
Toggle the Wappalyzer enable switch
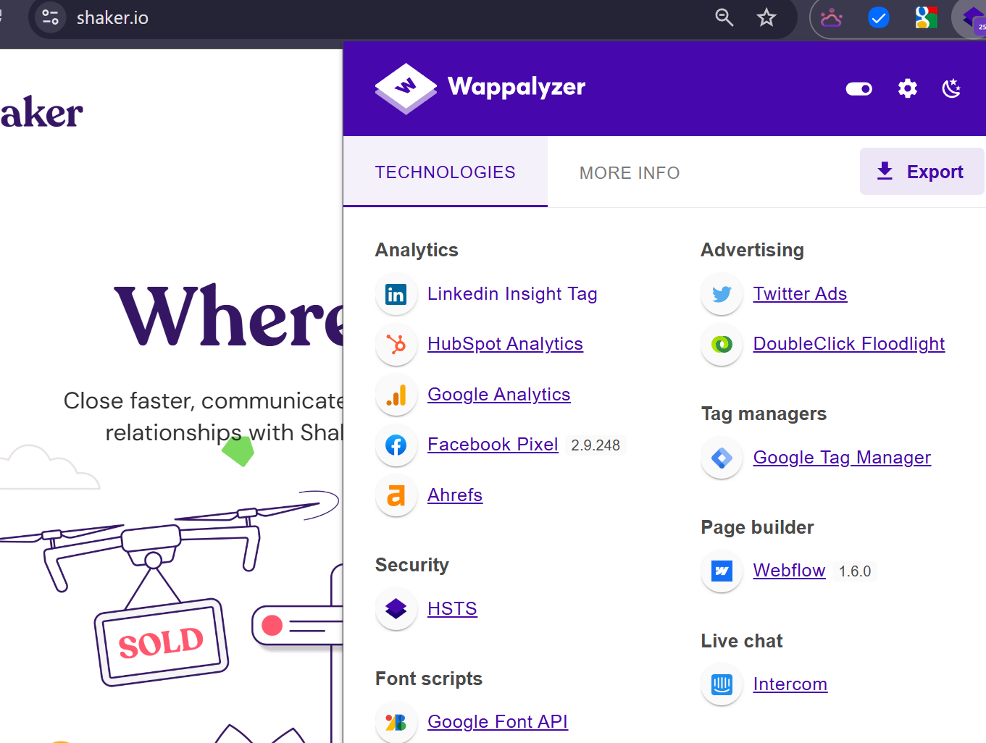pos(858,89)
